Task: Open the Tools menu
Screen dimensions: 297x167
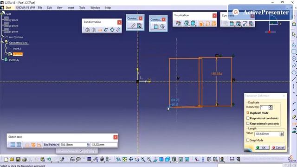Action: pyautogui.click(x=82, y=8)
